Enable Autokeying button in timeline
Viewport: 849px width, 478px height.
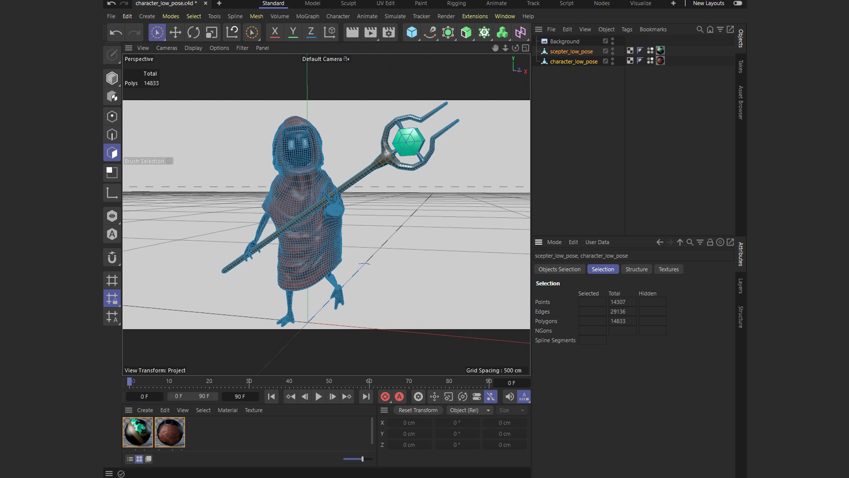[399, 397]
